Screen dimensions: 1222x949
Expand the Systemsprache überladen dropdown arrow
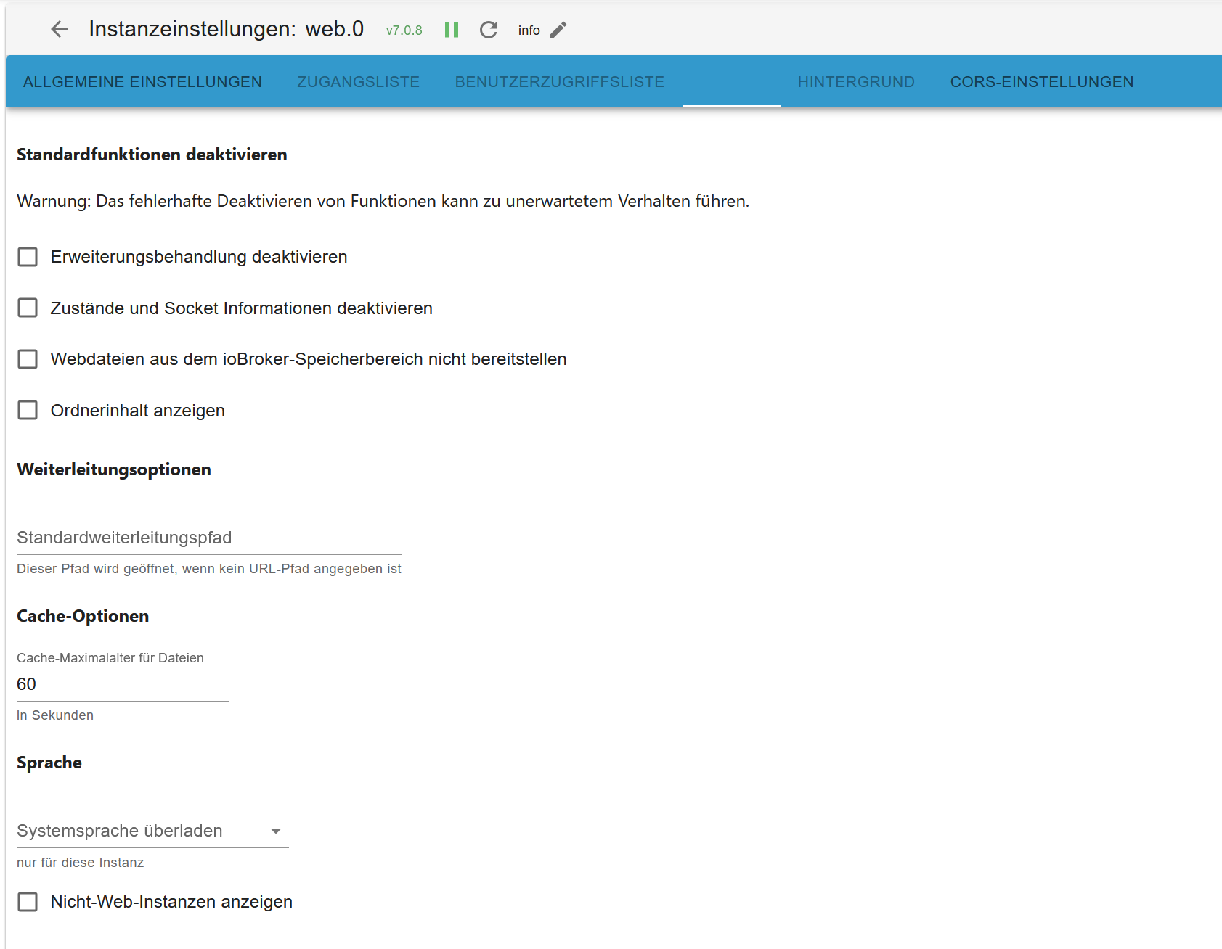pyautogui.click(x=276, y=831)
